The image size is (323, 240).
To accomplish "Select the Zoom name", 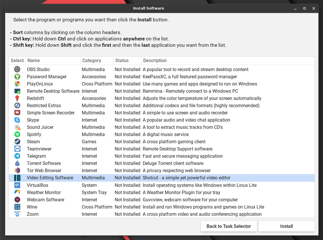I will pyautogui.click(x=33, y=214).
